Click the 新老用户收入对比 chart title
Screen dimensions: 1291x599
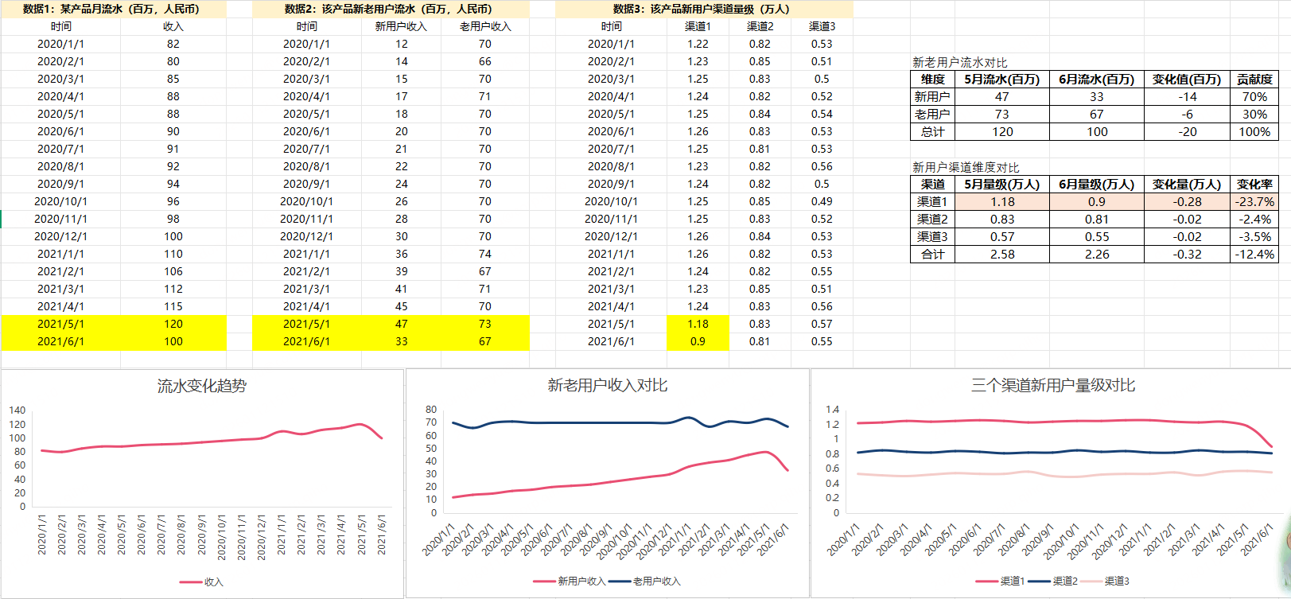pos(607,385)
